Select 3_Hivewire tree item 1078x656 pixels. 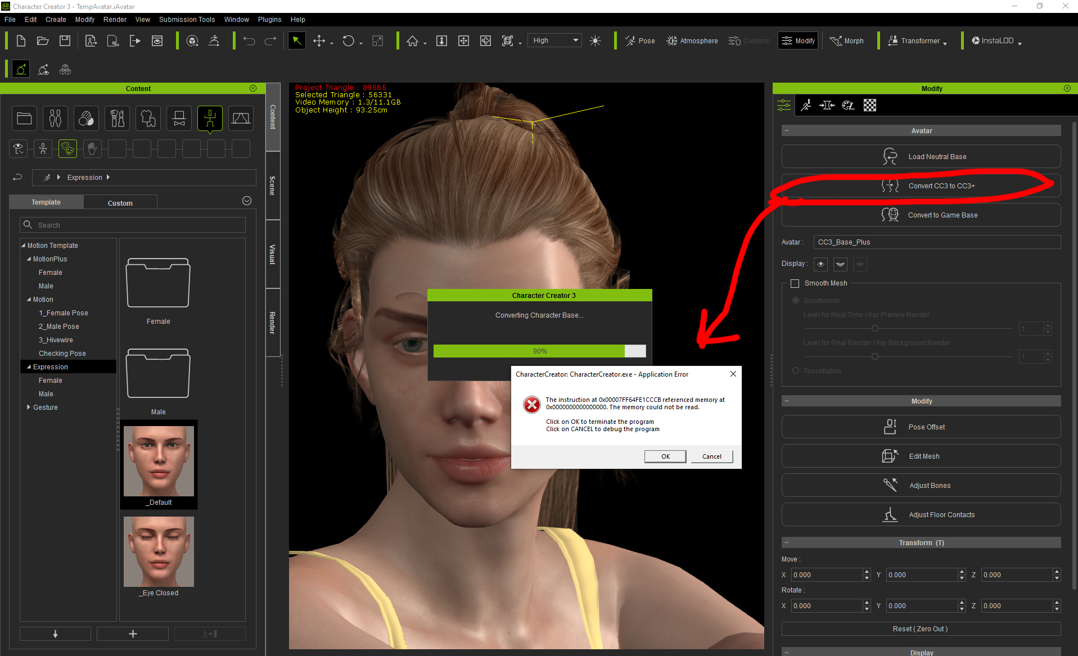click(x=56, y=340)
